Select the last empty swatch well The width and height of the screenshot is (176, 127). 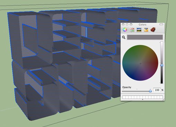click(x=161, y=97)
